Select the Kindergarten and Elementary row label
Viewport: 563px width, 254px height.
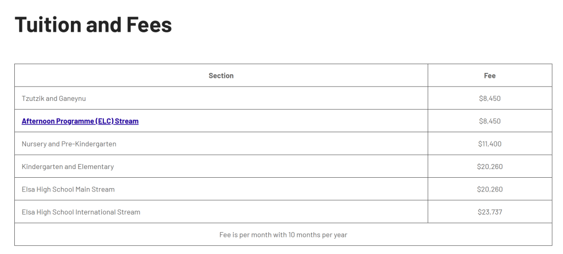(68, 167)
